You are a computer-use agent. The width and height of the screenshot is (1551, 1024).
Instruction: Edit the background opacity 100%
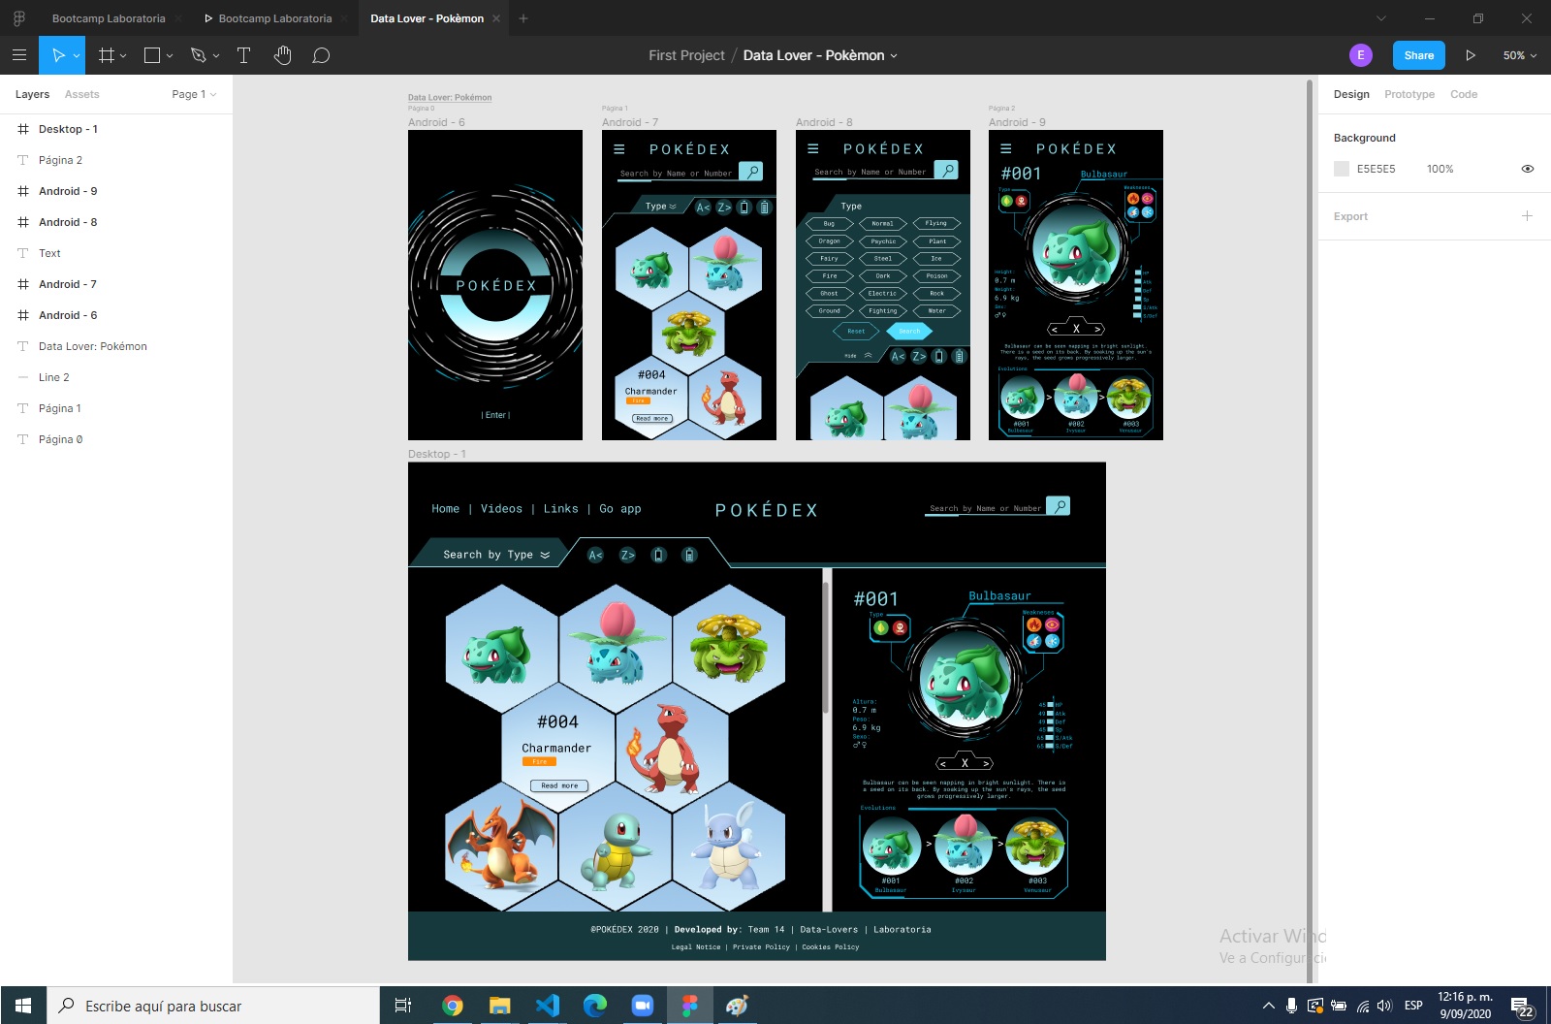click(1440, 169)
